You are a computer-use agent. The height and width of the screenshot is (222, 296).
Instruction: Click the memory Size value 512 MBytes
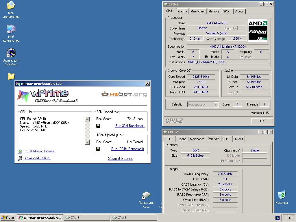[x=195, y=156]
